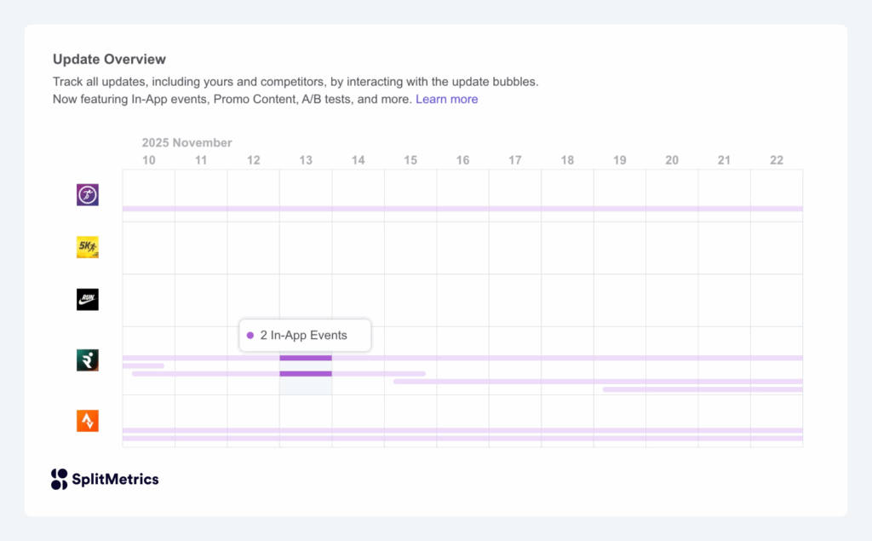Screen dimensions: 872x541
Task: Select the Nike Run Club icon
Action: 88,299
